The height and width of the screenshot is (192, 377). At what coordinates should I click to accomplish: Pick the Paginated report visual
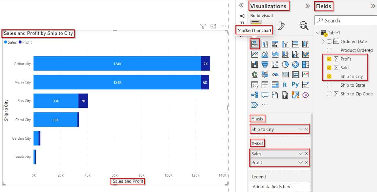point(285,95)
